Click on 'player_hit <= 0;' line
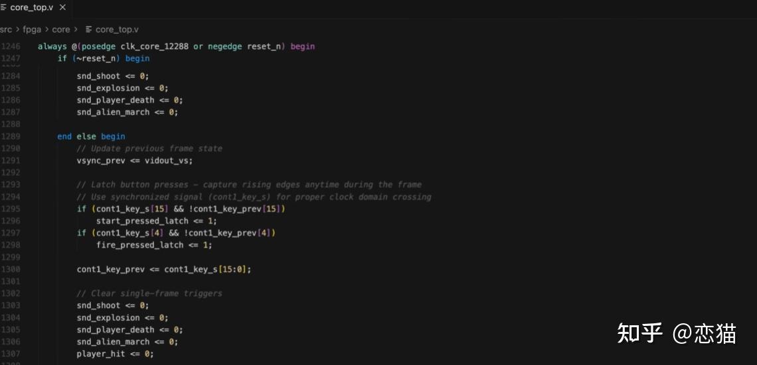The height and width of the screenshot is (365, 757). (x=115, y=354)
